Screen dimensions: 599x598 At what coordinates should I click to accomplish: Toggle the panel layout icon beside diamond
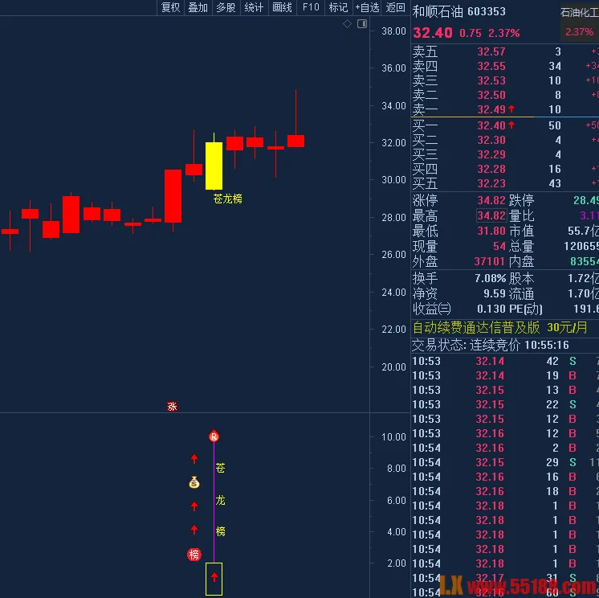pyautogui.click(x=361, y=24)
